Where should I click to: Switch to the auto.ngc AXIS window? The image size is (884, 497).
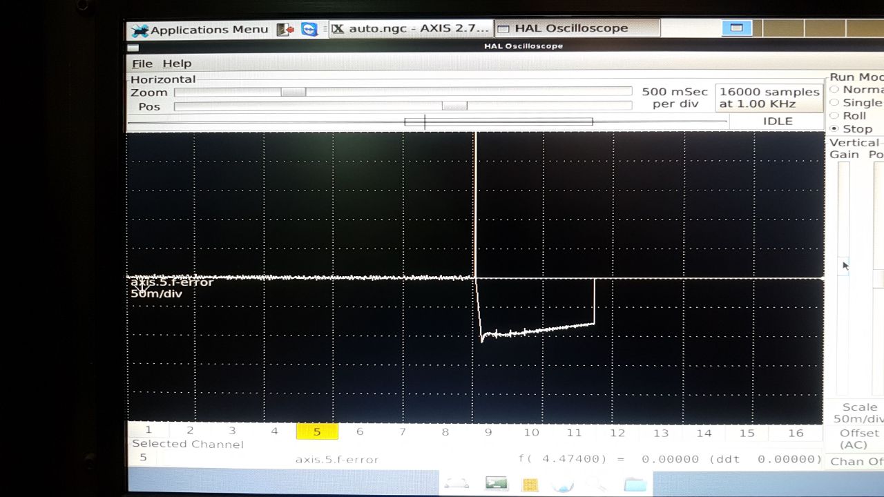tap(412, 29)
